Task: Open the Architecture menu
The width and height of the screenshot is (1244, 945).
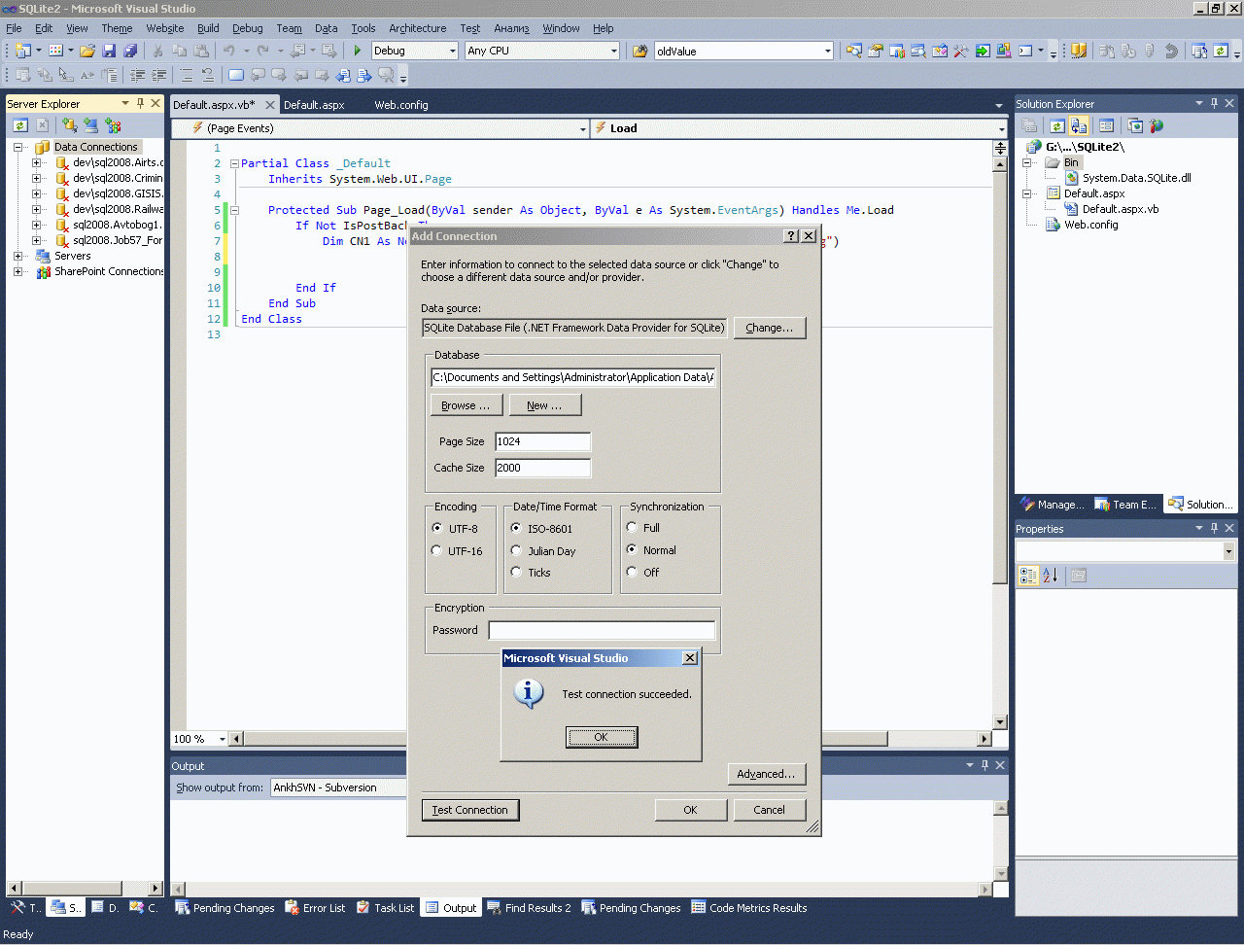Action: pyautogui.click(x=417, y=28)
